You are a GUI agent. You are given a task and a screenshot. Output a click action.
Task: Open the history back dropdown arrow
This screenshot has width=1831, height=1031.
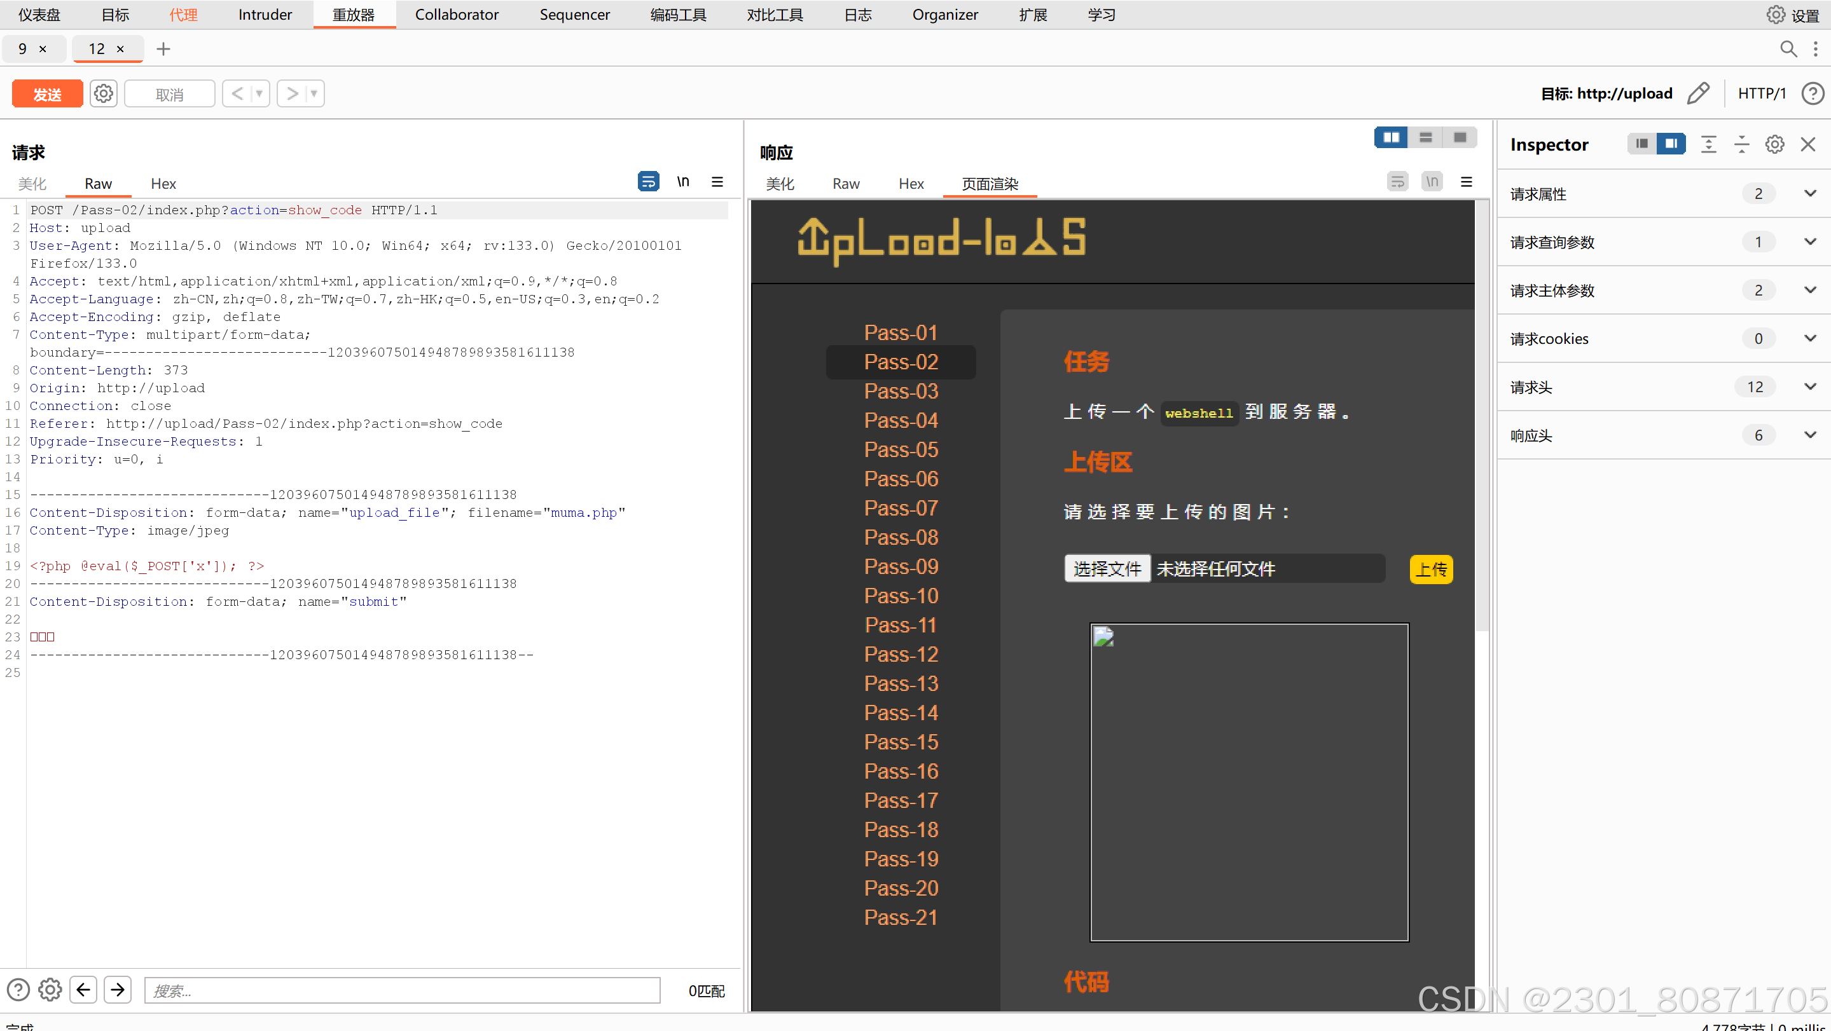259,94
